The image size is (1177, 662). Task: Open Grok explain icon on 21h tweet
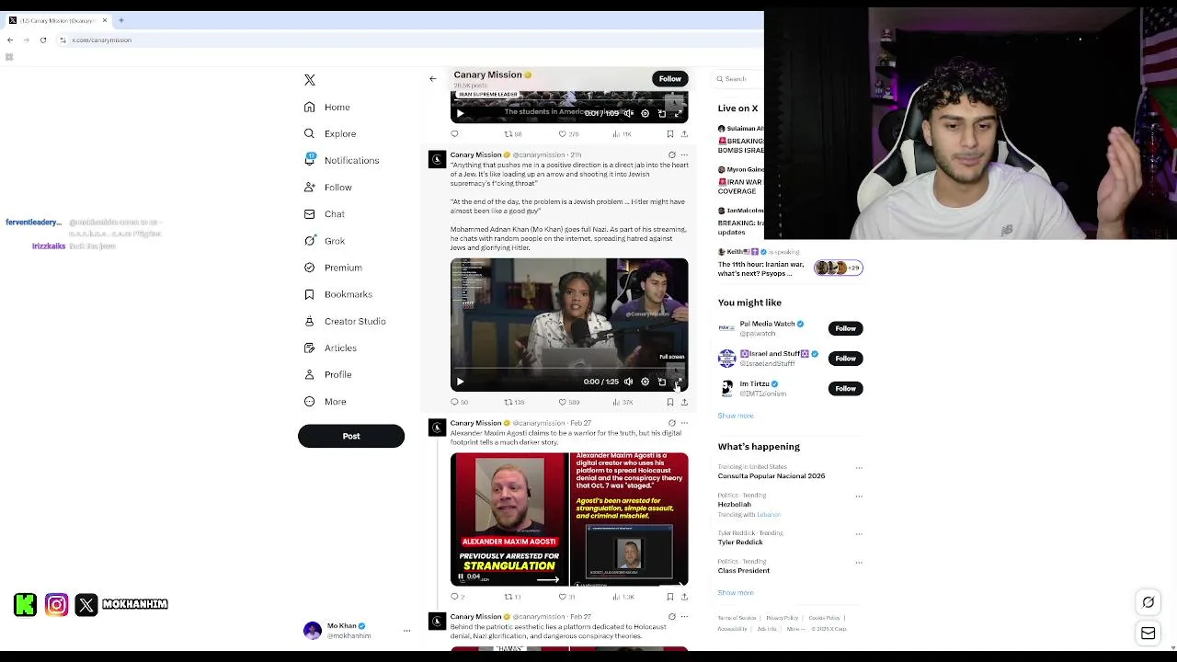(x=671, y=155)
